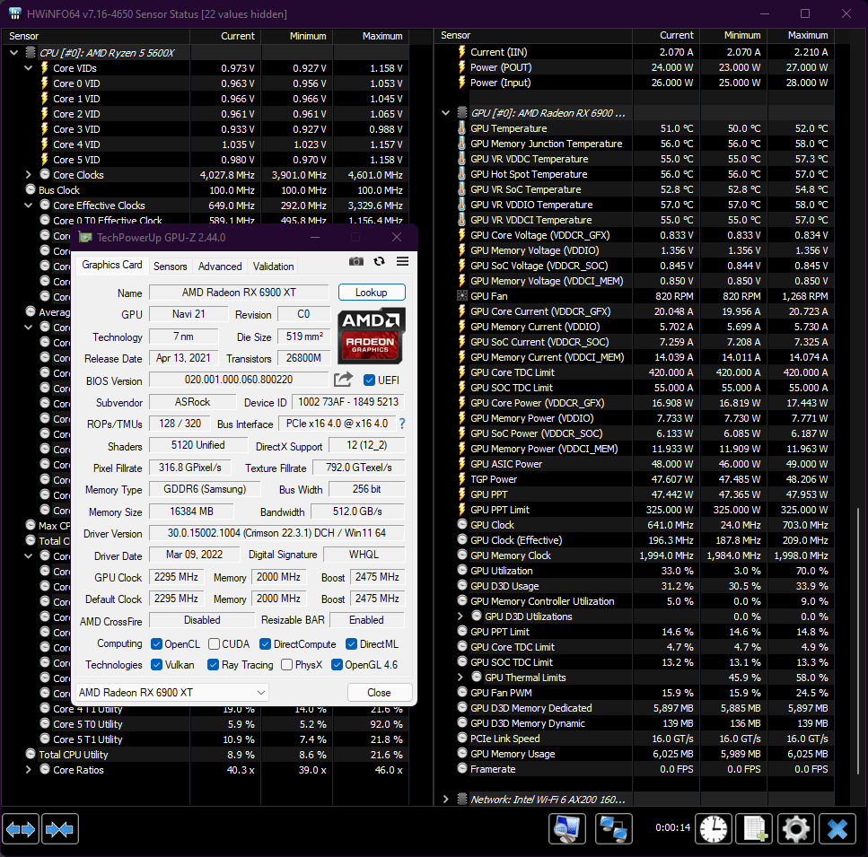Click the right pane Minimum column header
868x857 pixels.
733,35
